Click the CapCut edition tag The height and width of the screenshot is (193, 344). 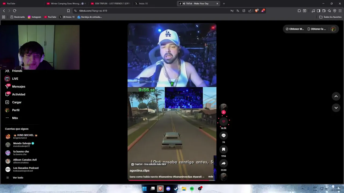pos(148,164)
